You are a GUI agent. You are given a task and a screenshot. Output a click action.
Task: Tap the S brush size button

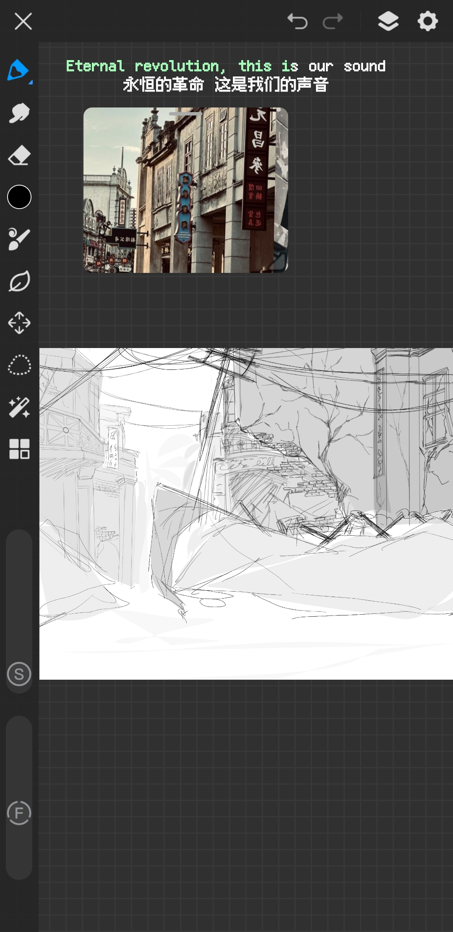point(19,674)
